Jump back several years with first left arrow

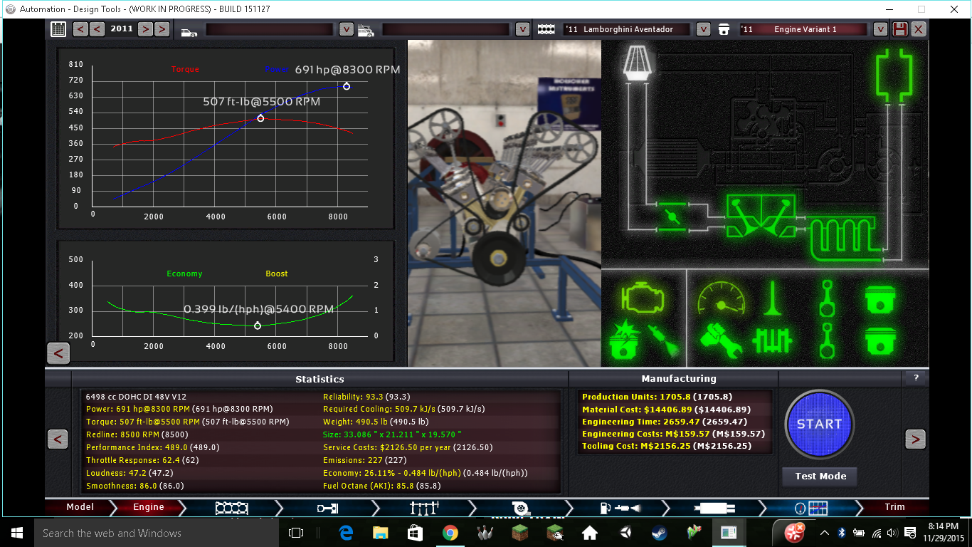coord(80,29)
